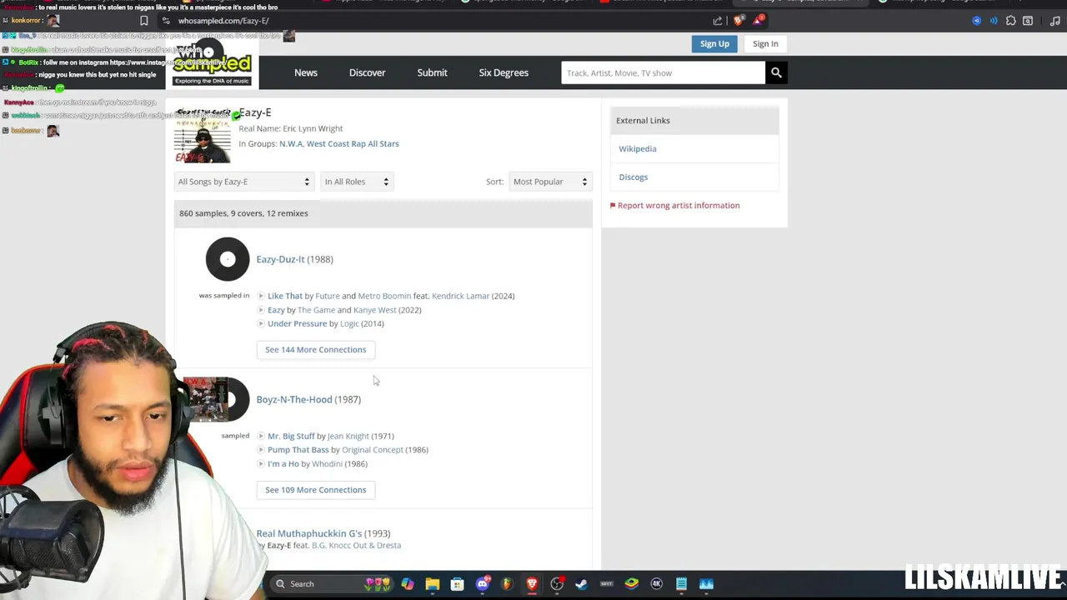Viewport: 1067px width, 600px height.
Task: Open the B.G. Knocc Out & Dresta link
Action: pyautogui.click(x=356, y=546)
